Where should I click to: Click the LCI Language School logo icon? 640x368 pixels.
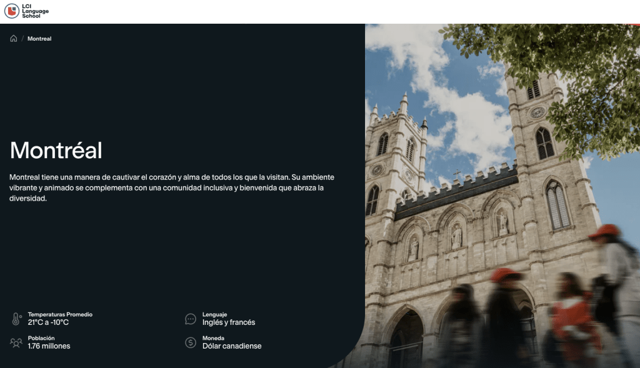pos(11,11)
